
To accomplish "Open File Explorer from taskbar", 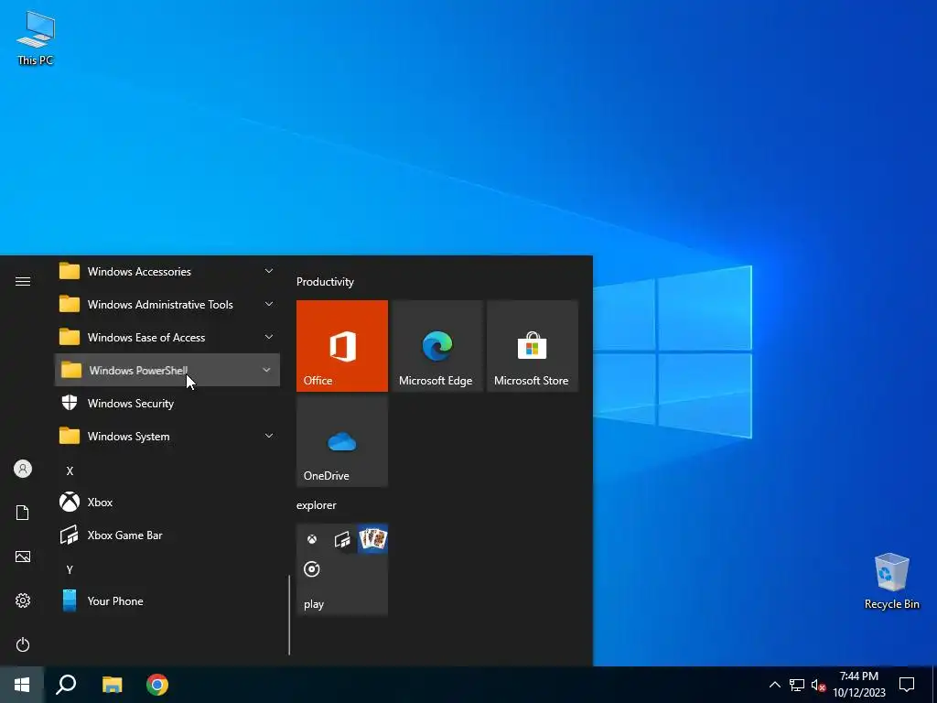I will point(112,685).
